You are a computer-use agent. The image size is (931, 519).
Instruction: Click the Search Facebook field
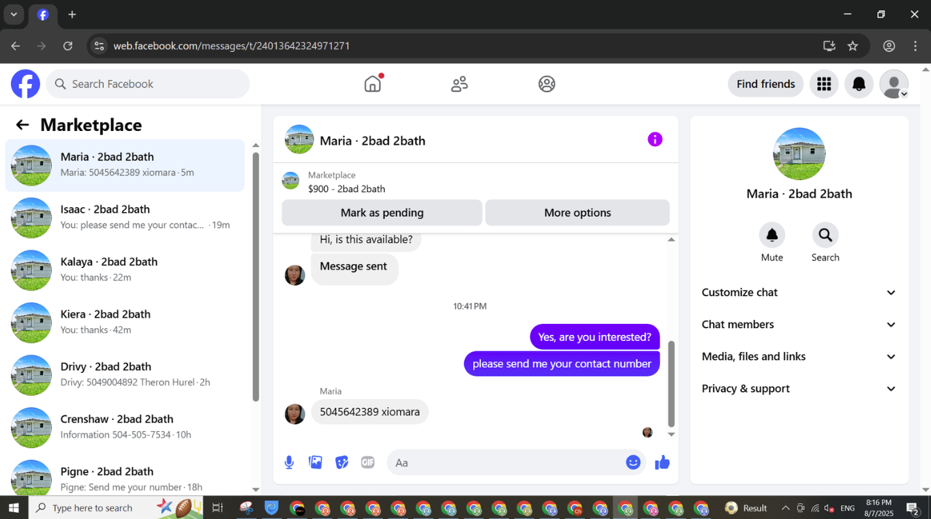(x=148, y=84)
